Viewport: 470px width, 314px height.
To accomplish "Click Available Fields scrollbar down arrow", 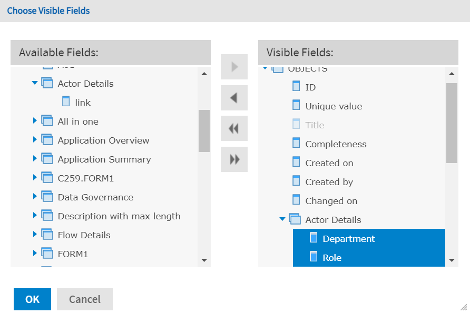I will click(204, 260).
